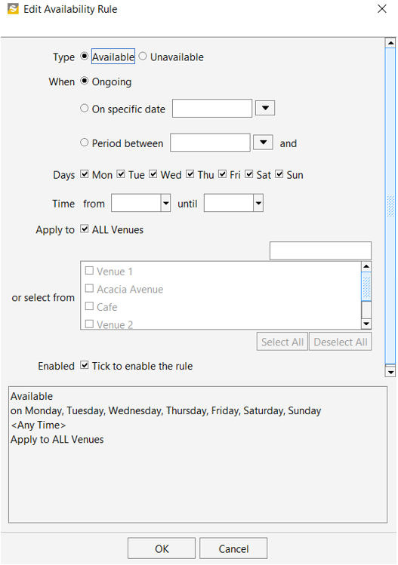The height and width of the screenshot is (565, 398).
Task: Click the OK button
Action: coord(162,548)
